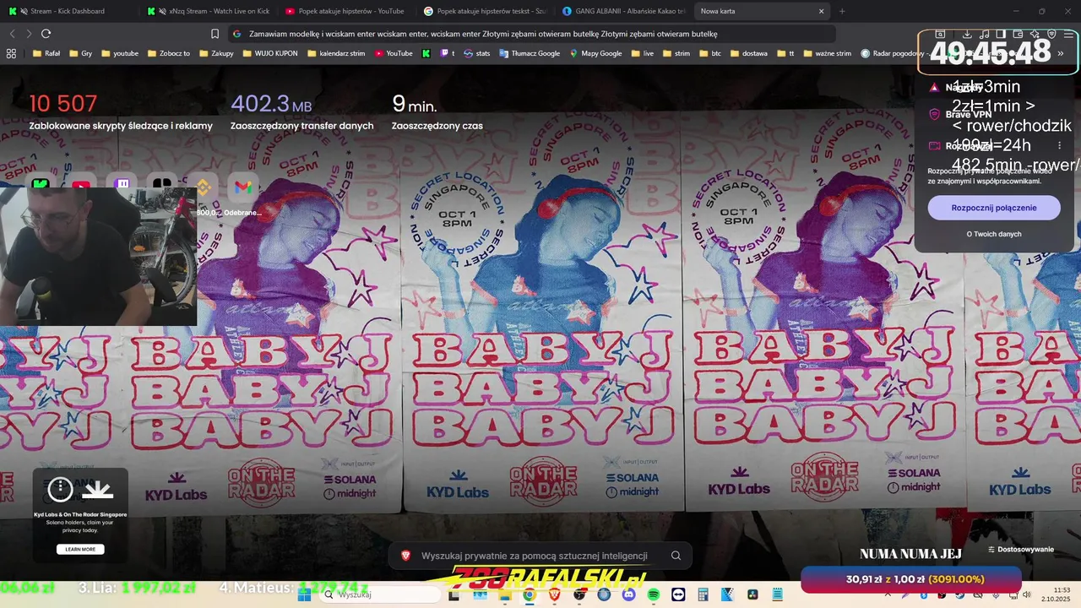Open Spotify from the taskbar

pyautogui.click(x=654, y=594)
